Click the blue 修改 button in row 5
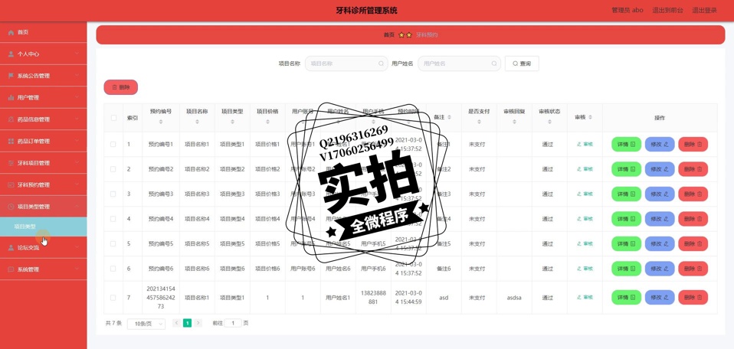Screen dimensions: 734x349 [x=659, y=244]
